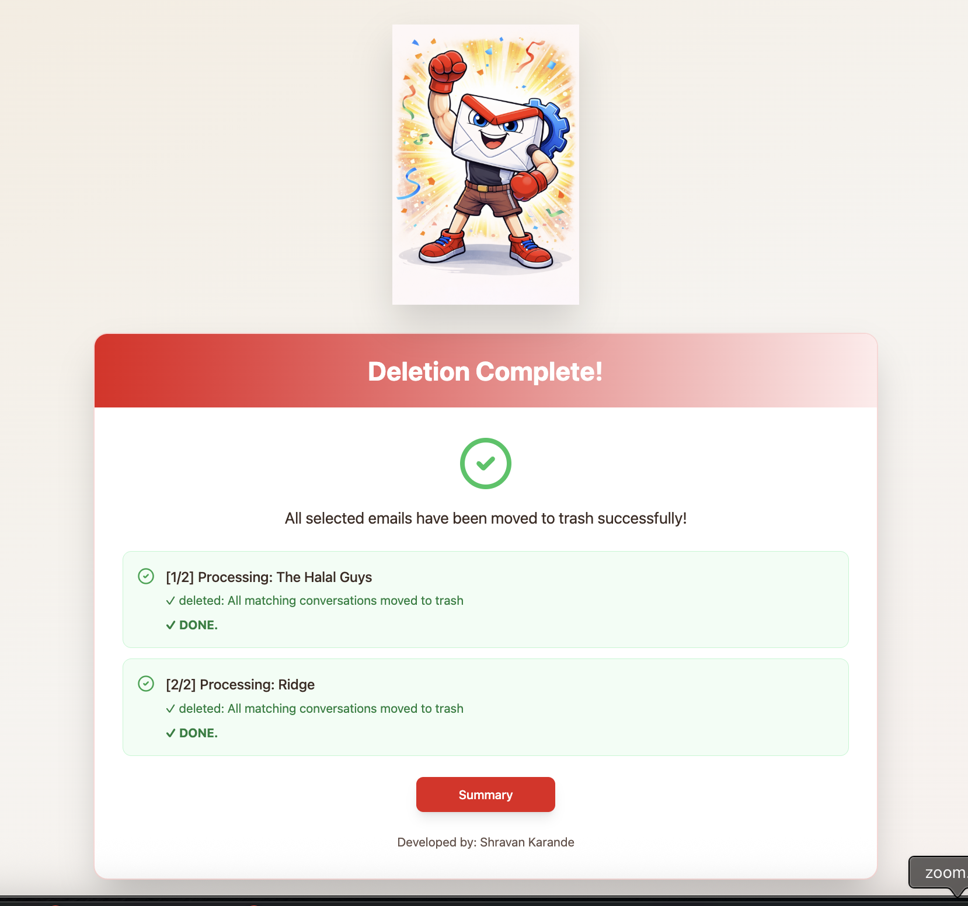Click the DONE checkmark under The Halal Guys

click(170, 625)
